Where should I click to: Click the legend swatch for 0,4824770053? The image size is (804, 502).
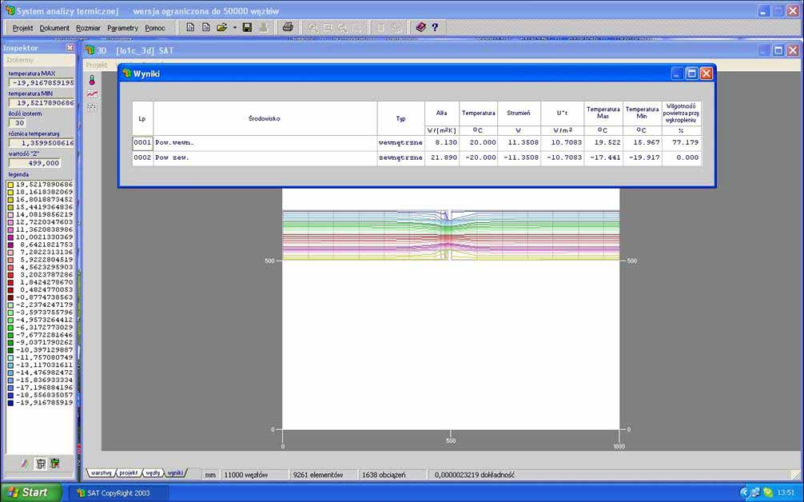pos(10,290)
